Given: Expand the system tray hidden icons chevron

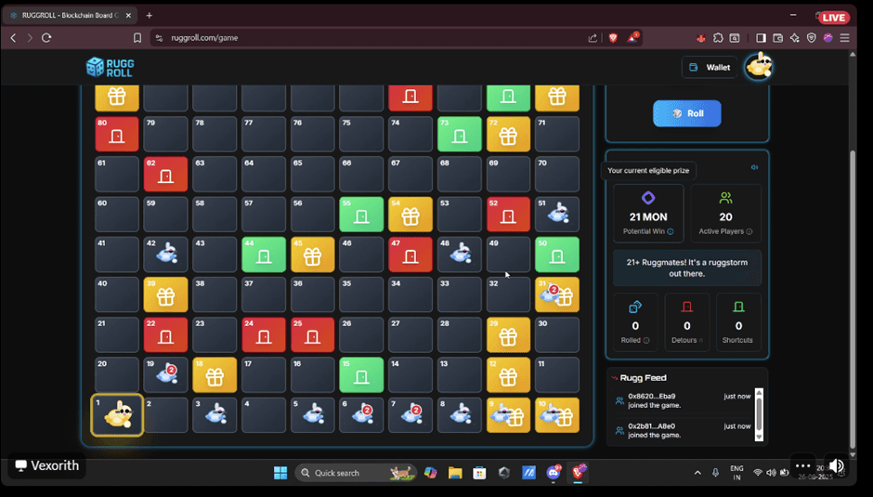Looking at the screenshot, I should (697, 473).
